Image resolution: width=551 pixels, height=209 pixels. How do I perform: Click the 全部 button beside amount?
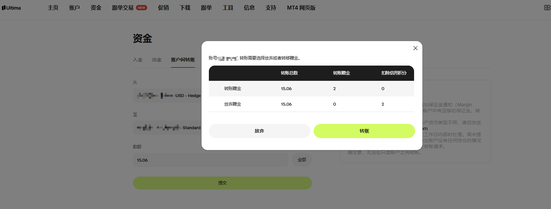click(x=302, y=160)
